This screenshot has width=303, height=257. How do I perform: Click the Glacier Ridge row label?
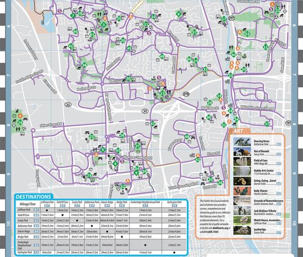(x=24, y=231)
